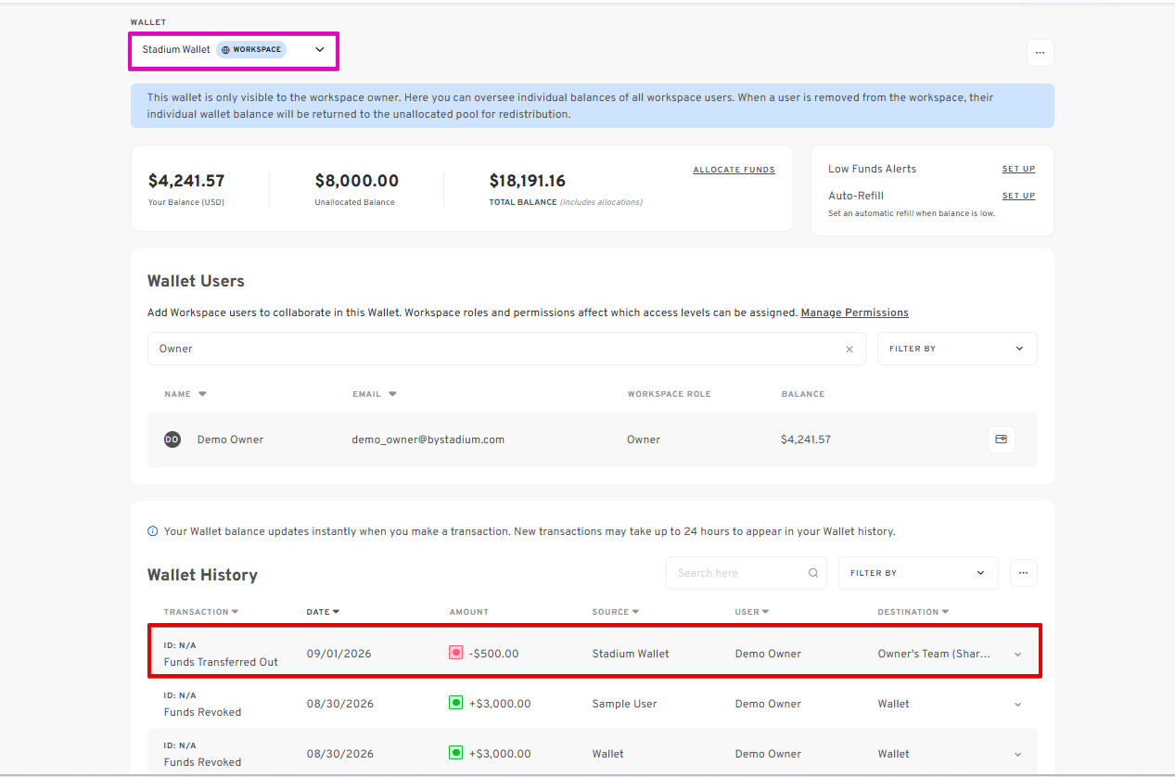Click the Allocate Funds link
Screen dimensions: 1175x777
point(734,170)
